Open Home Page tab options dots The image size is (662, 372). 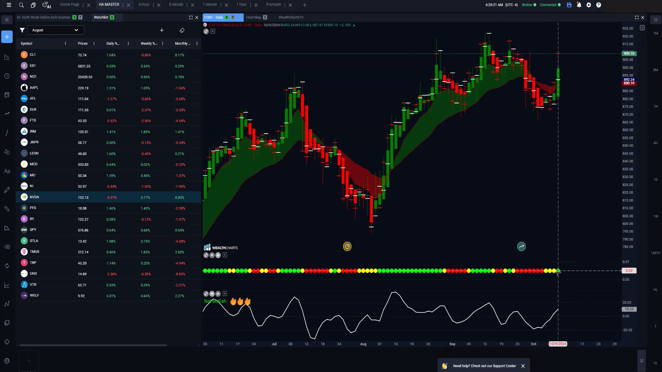coord(83,5)
